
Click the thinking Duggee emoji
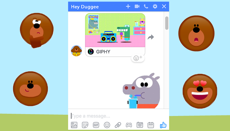(x=37, y=30)
